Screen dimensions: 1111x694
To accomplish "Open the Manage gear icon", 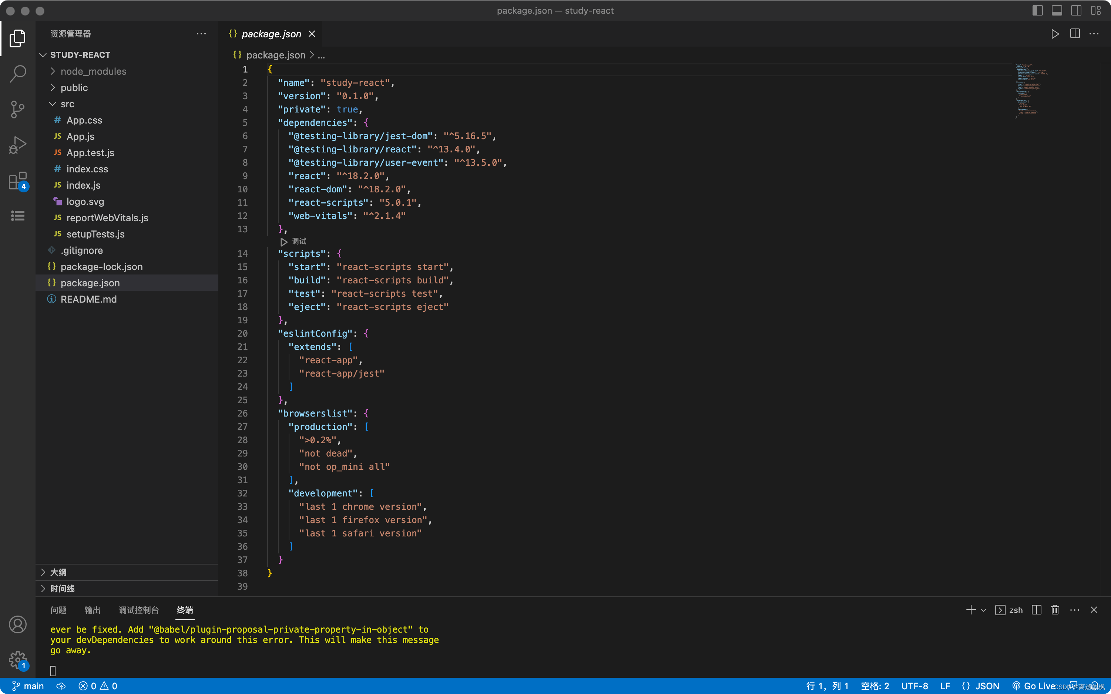I will tap(17, 660).
